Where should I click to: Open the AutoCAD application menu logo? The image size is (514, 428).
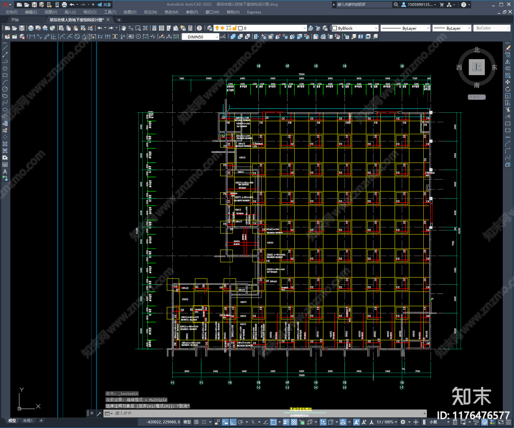click(5, 4)
